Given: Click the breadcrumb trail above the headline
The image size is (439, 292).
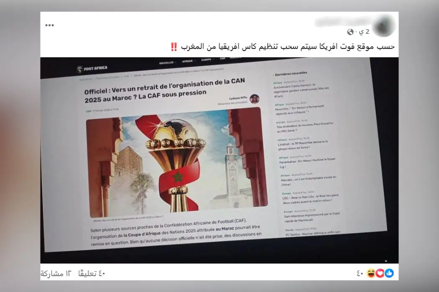Looking at the screenshot, I should tap(151, 74).
